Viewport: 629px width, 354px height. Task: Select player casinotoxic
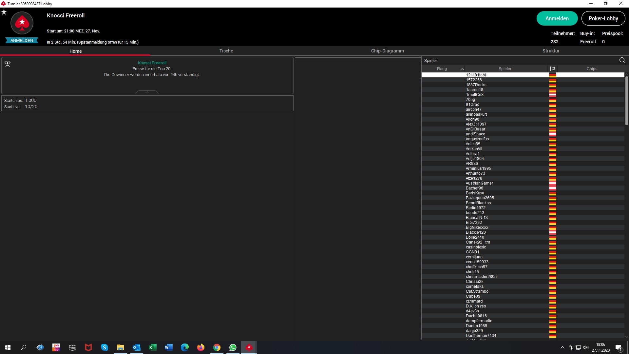tap(523, 247)
